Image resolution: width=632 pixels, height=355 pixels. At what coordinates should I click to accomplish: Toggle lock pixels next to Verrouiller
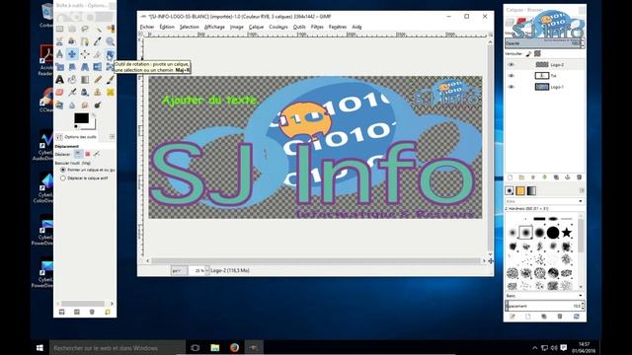[x=528, y=53]
